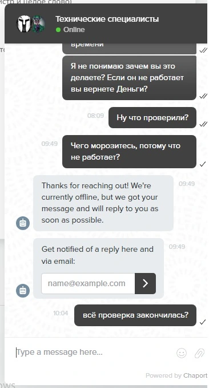Screen dimensions: 209x388
Task: Click the helmet operator avatar
Action: click(x=24, y=24)
